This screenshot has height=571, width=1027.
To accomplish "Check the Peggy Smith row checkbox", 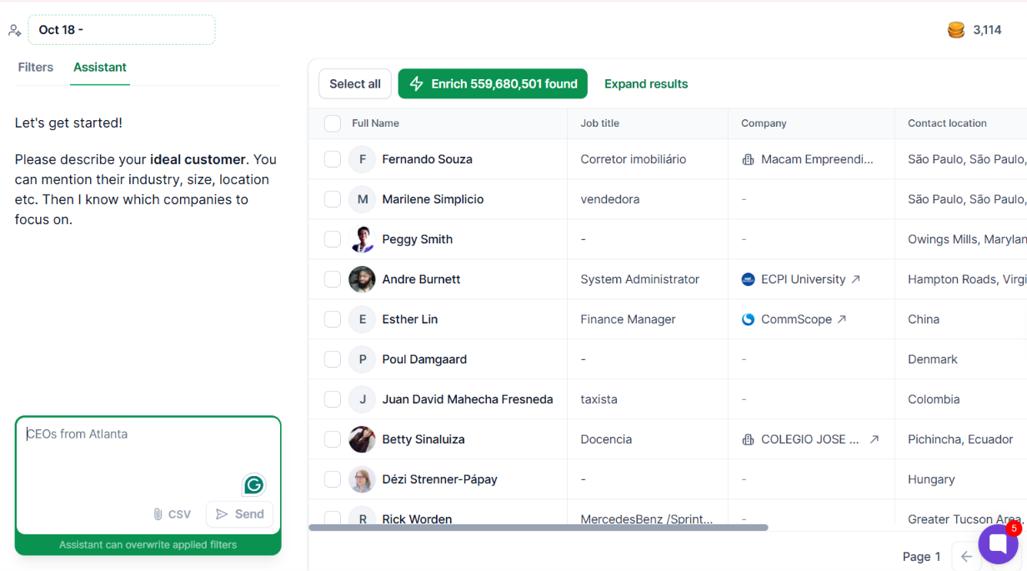I will (333, 239).
